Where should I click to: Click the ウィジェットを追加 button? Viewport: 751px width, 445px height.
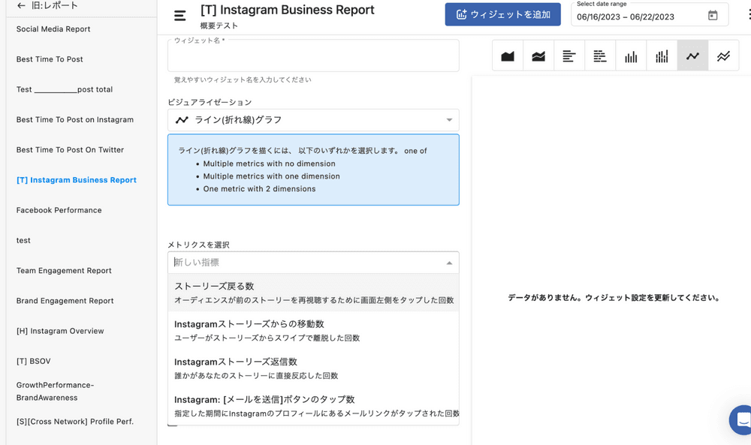click(502, 15)
